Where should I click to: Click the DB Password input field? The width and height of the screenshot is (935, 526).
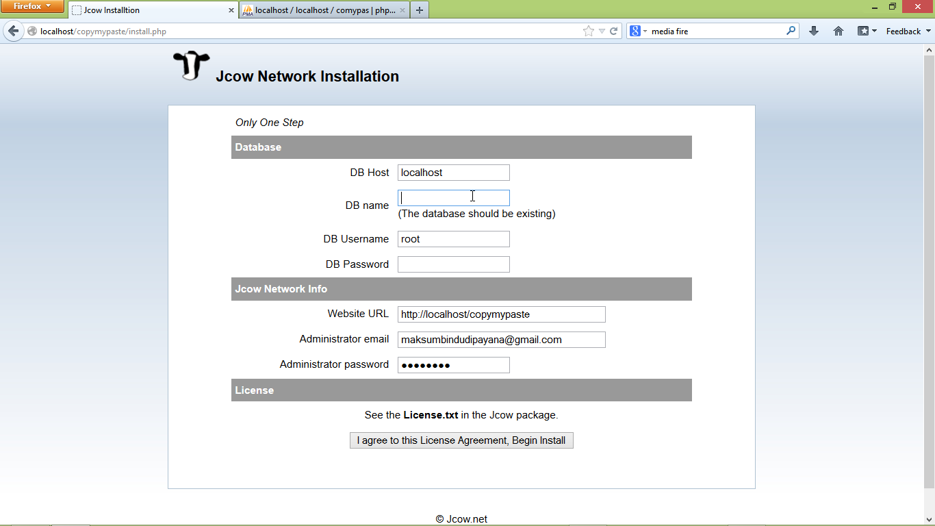[454, 264]
